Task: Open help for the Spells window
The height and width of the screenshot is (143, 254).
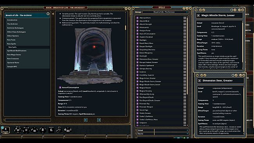Action: click(x=184, y=8)
